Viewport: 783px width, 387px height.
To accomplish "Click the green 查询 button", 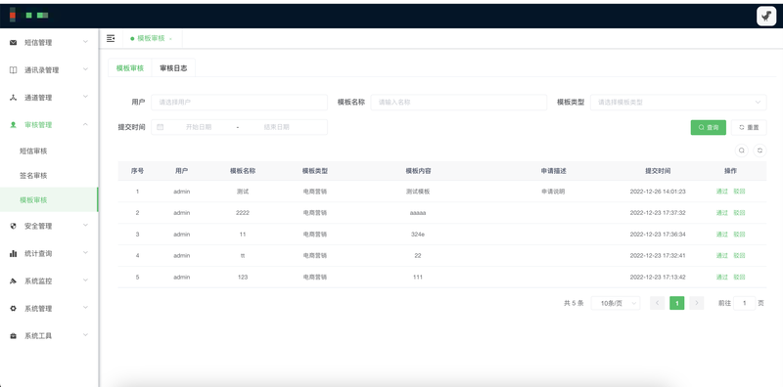I will coord(708,127).
